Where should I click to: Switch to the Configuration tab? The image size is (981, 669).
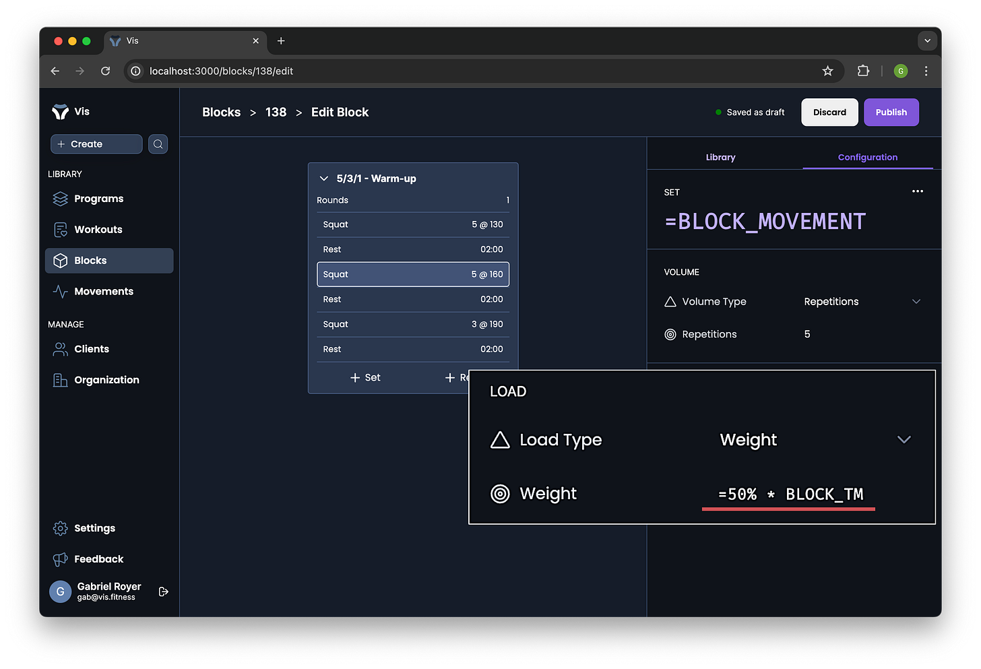[868, 157]
